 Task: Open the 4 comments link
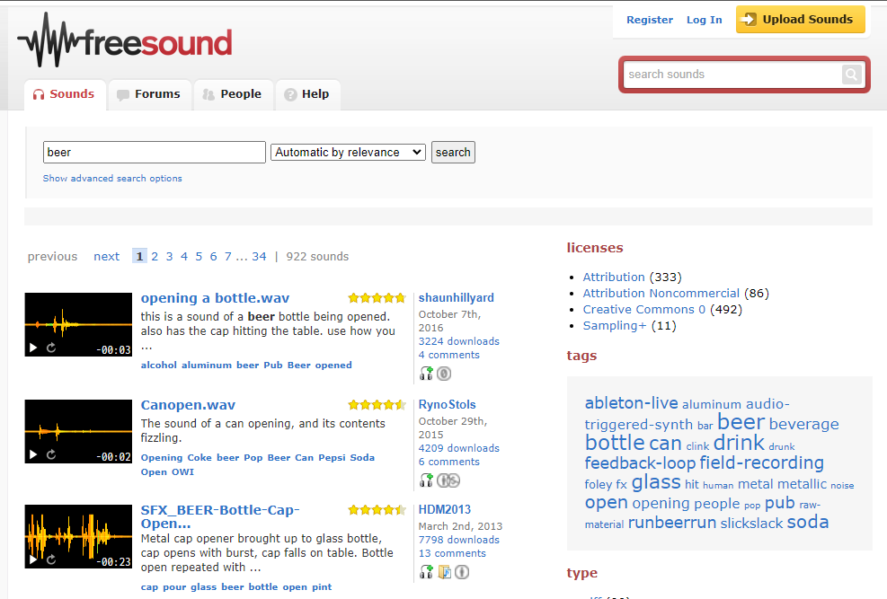tap(449, 355)
